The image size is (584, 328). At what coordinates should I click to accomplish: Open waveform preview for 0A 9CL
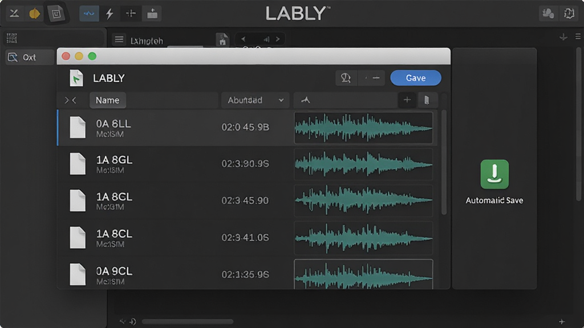[363, 274]
